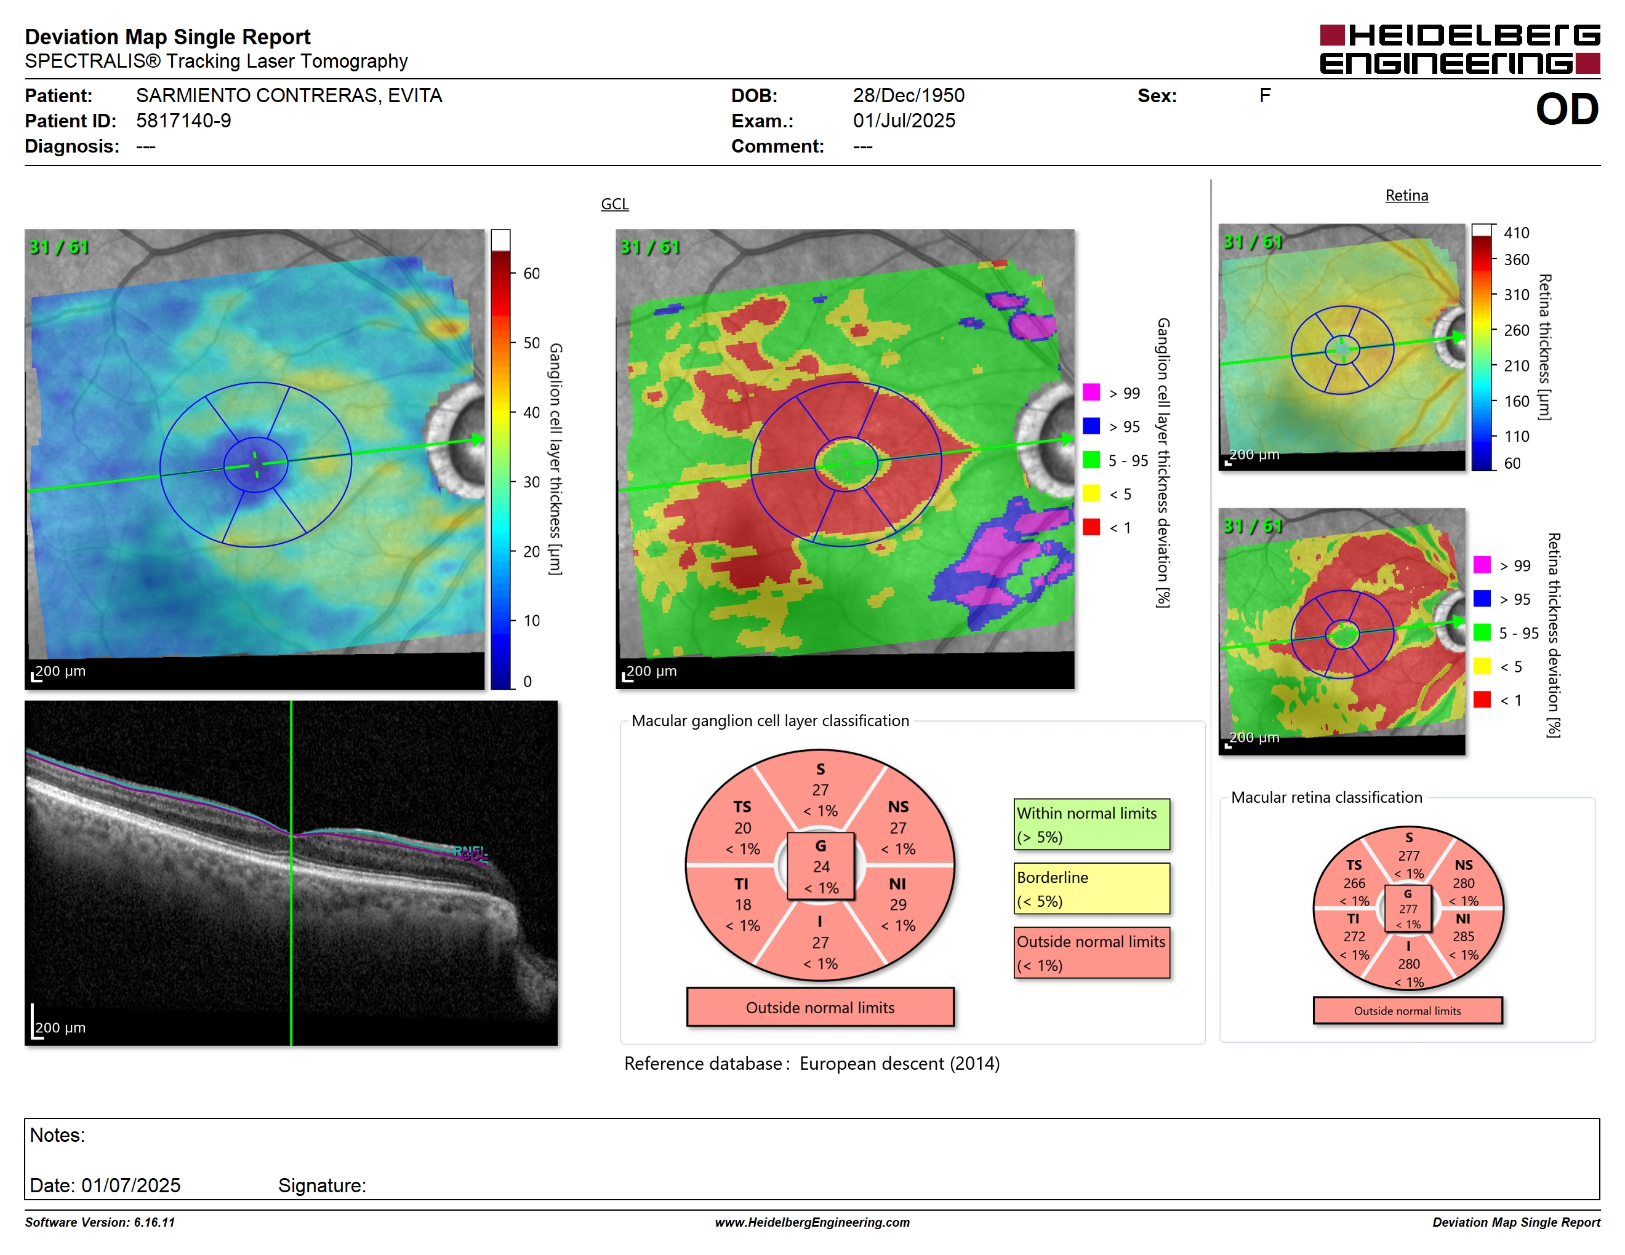Image resolution: width=1625 pixels, height=1255 pixels.
Task: Click the Within normal limits legend box
Action: point(1091,824)
